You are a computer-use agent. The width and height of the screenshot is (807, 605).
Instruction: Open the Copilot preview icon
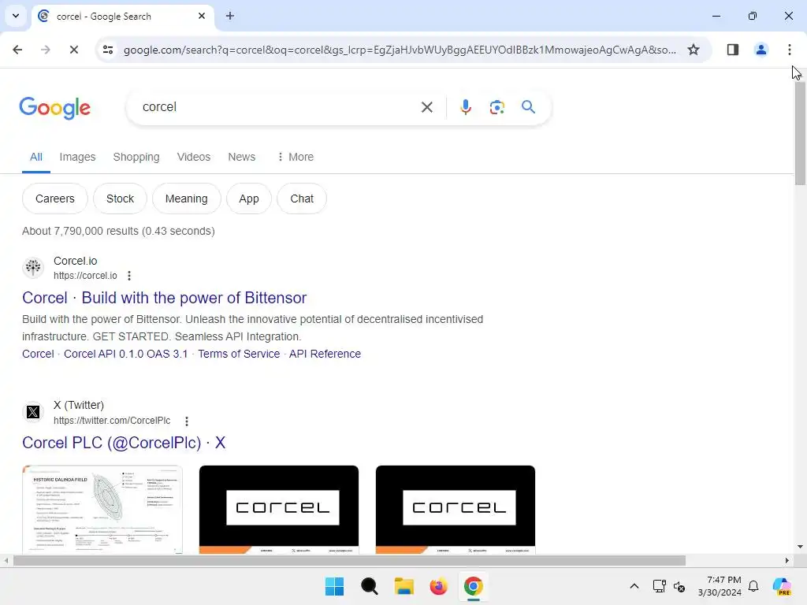(x=782, y=586)
